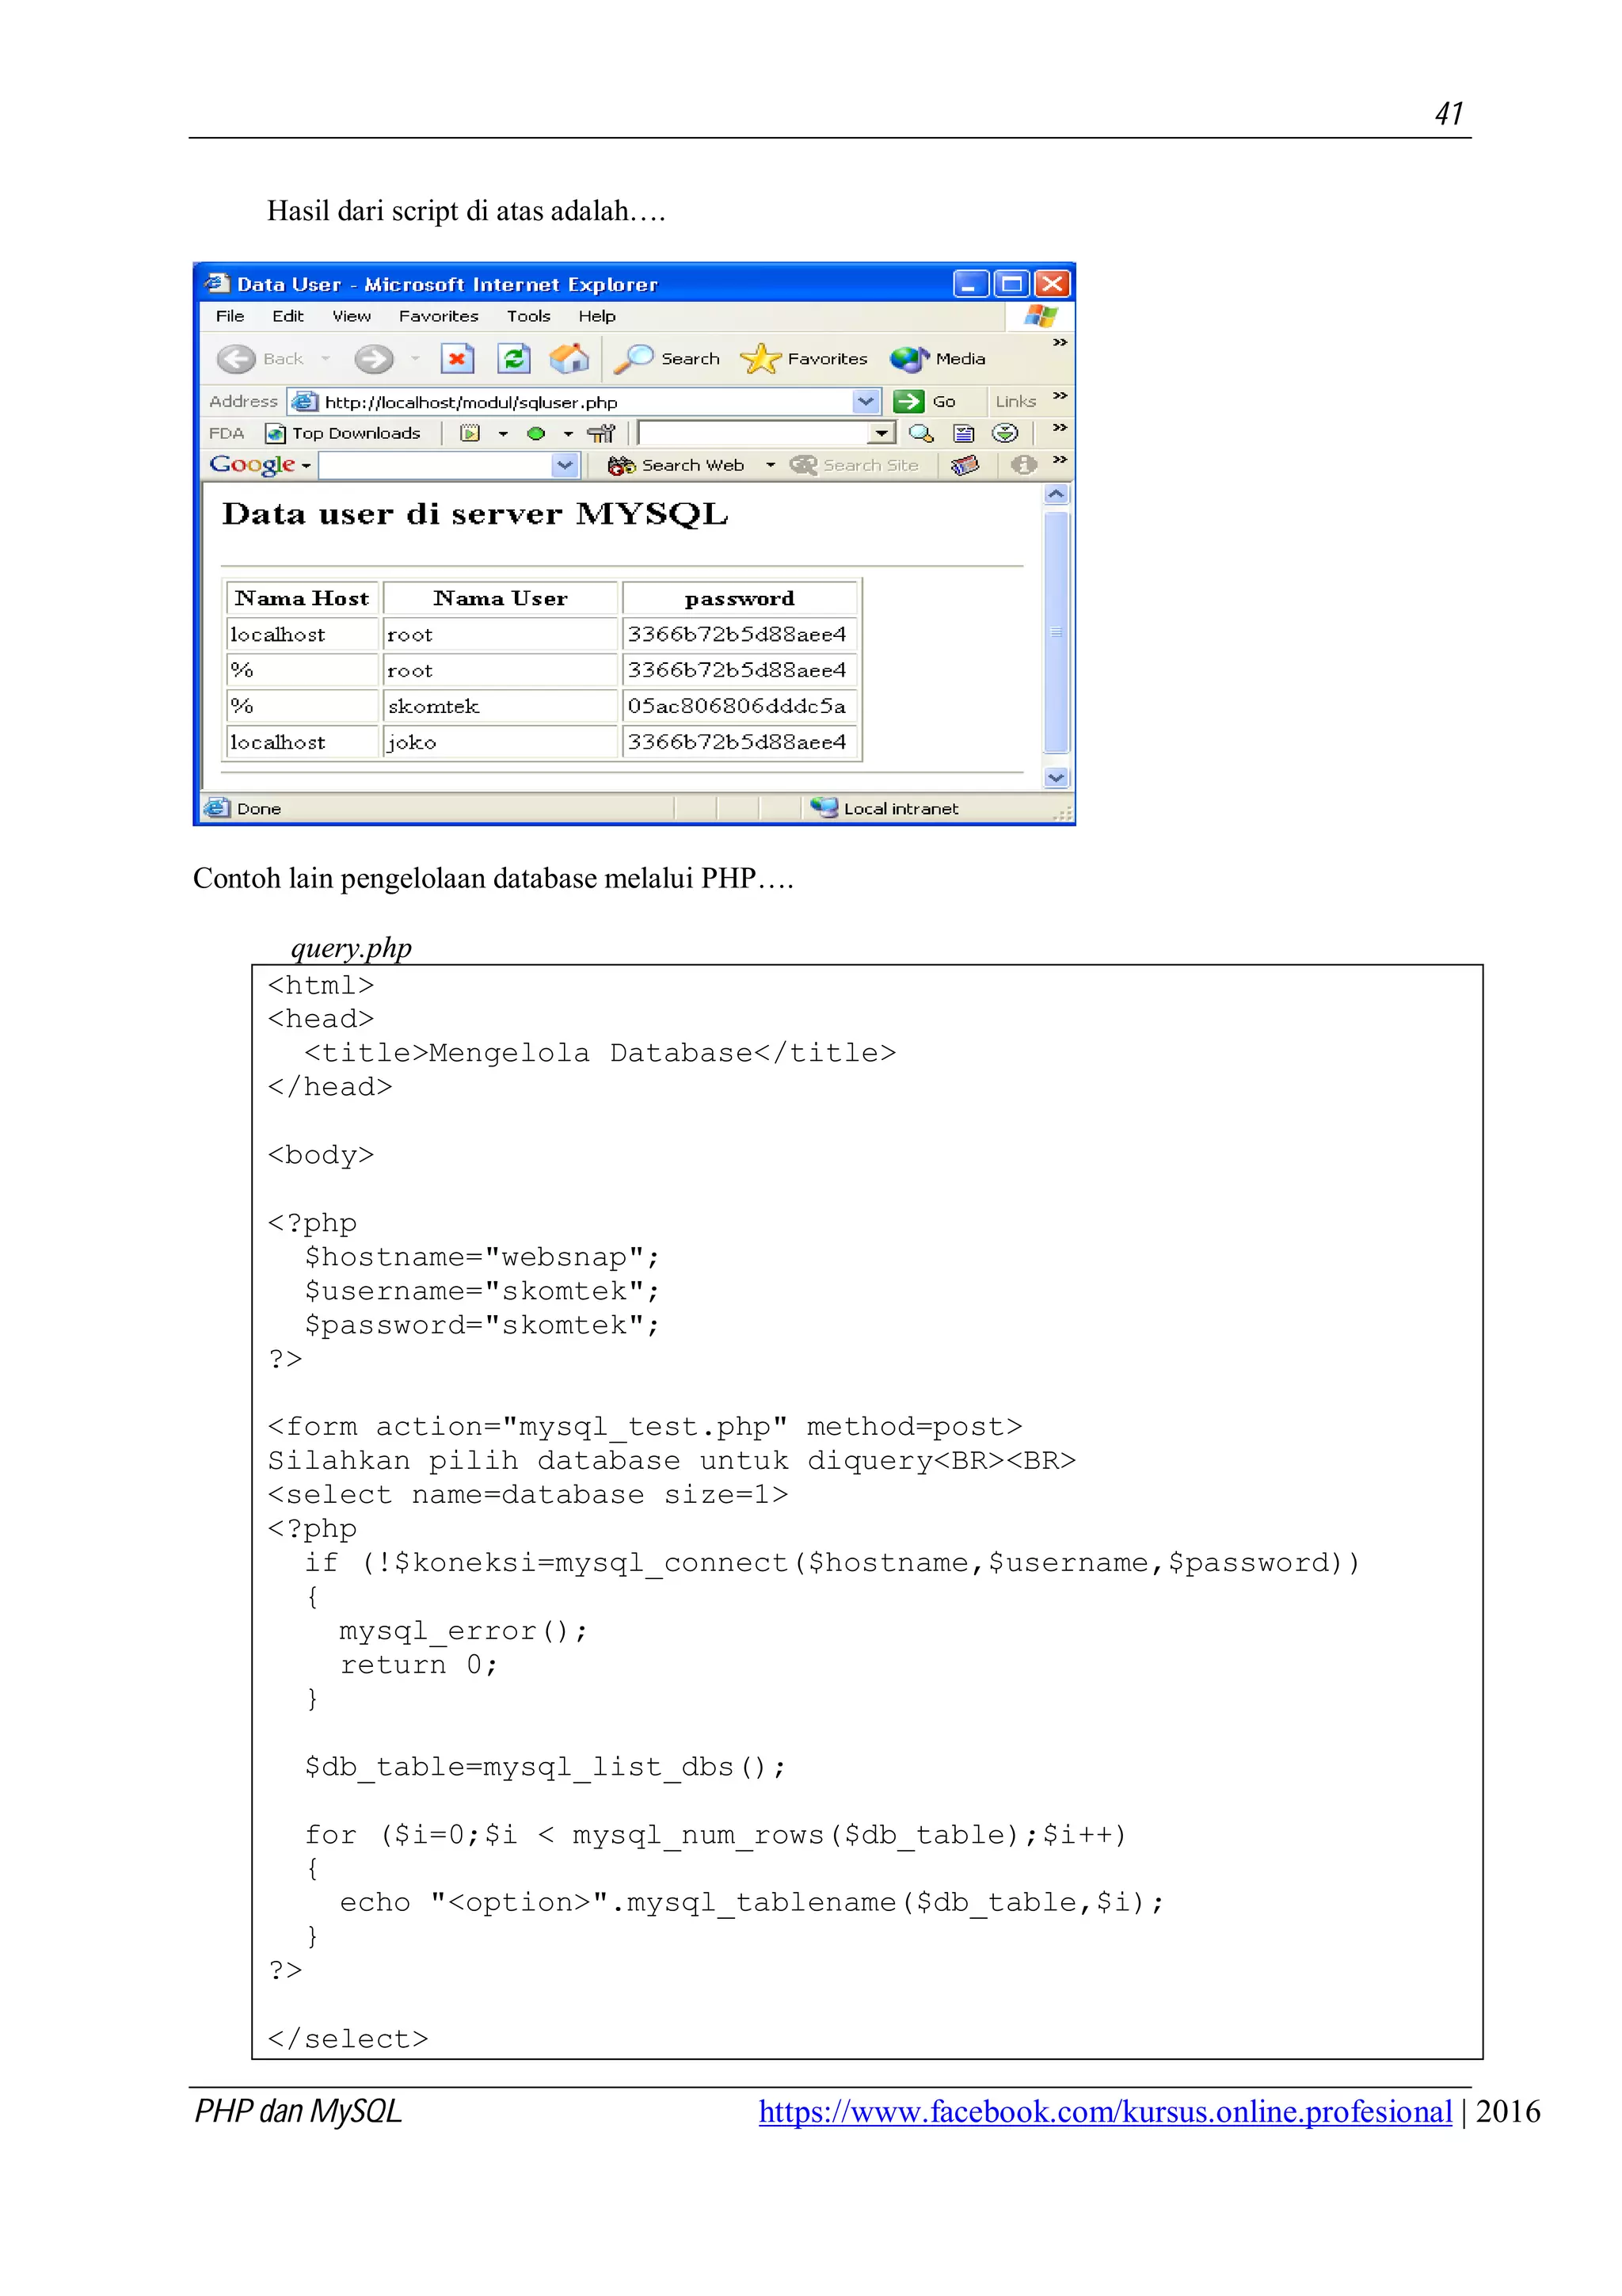The image size is (1622, 2296).
Task: Open the facebook.com kursus online profesional link
Action: pyautogui.click(x=1106, y=2111)
